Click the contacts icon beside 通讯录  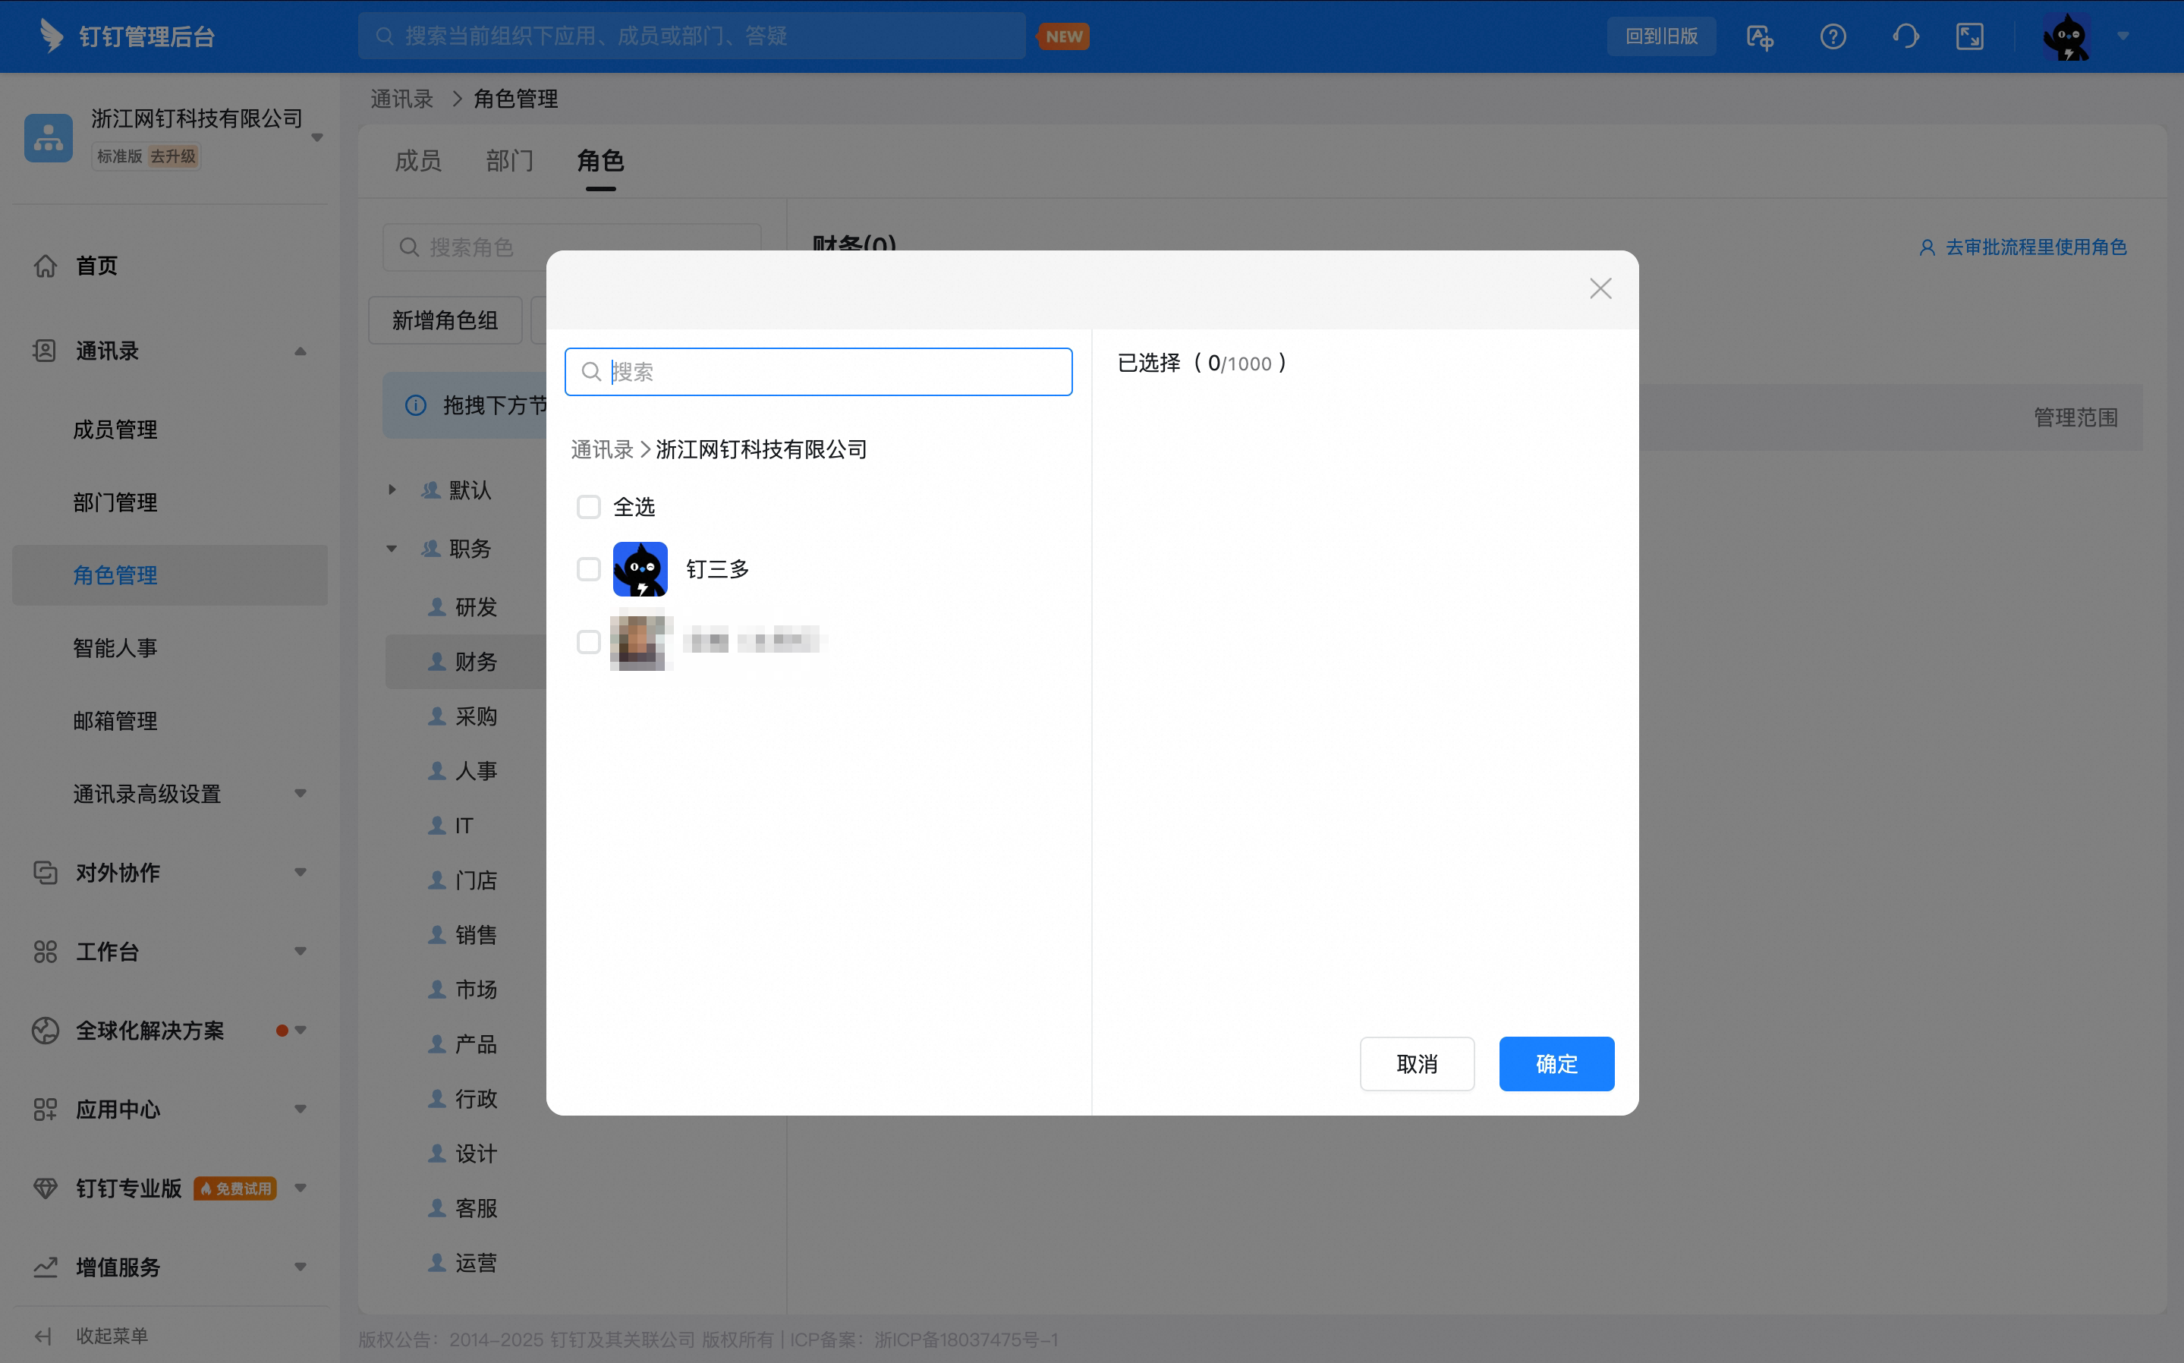tap(45, 351)
